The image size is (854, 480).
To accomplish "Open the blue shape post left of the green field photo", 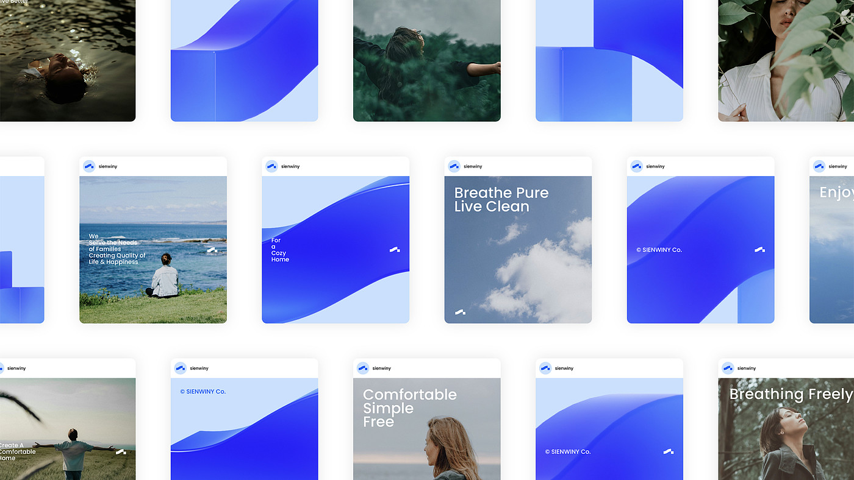I will 244,61.
